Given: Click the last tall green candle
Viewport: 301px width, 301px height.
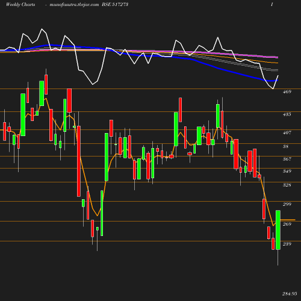Looking at the screenshot, I should click(x=278, y=230).
